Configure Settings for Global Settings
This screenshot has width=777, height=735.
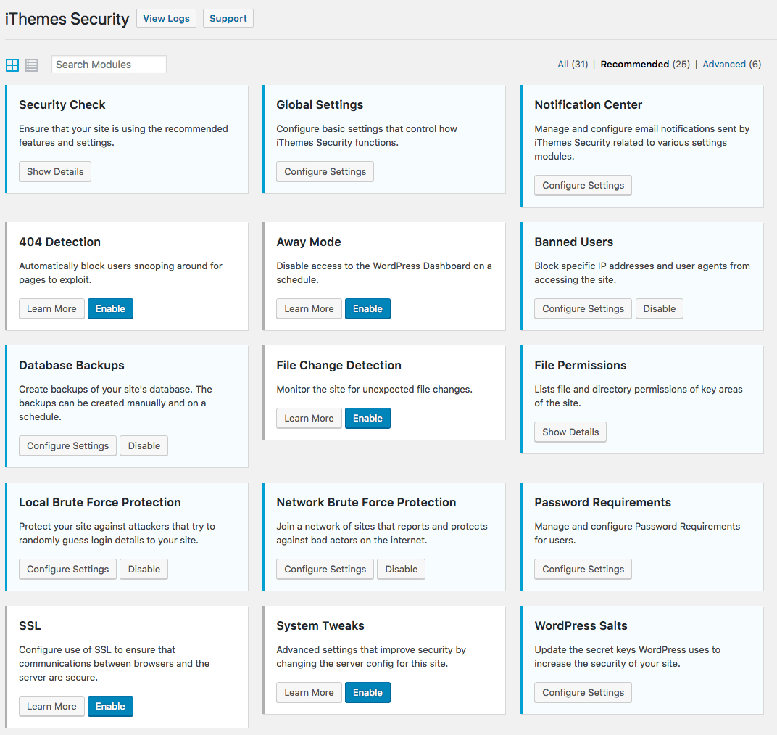pos(325,172)
